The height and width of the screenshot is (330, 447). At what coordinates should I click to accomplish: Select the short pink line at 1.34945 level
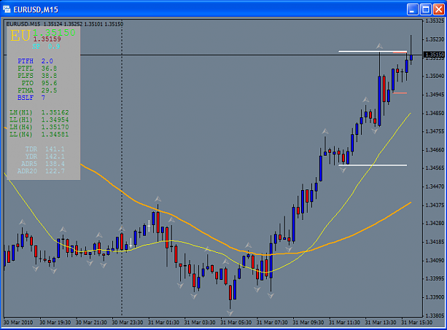400,93
